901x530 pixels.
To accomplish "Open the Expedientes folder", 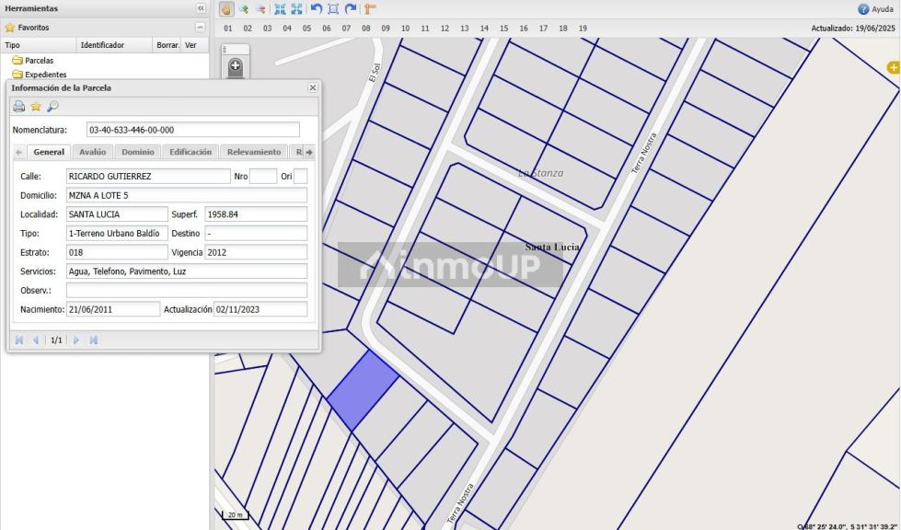I will (44, 75).
